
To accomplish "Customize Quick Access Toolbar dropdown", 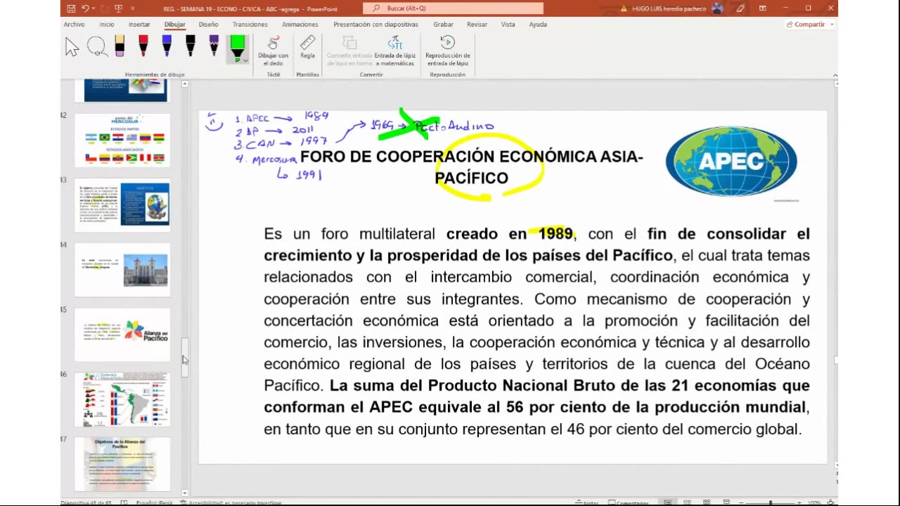I will pyautogui.click(x=133, y=8).
